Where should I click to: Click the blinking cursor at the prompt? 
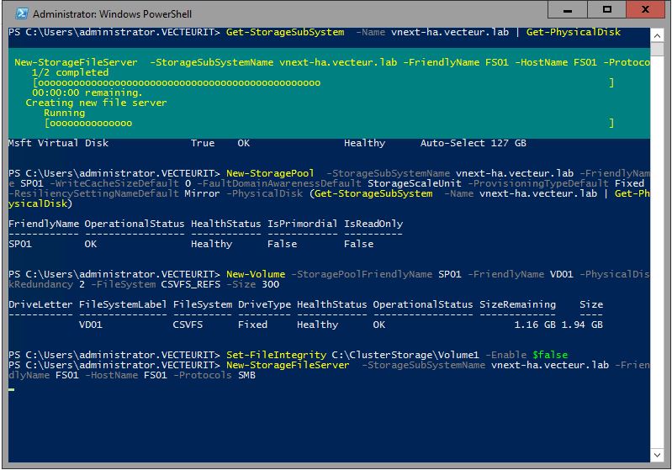tap(12, 389)
